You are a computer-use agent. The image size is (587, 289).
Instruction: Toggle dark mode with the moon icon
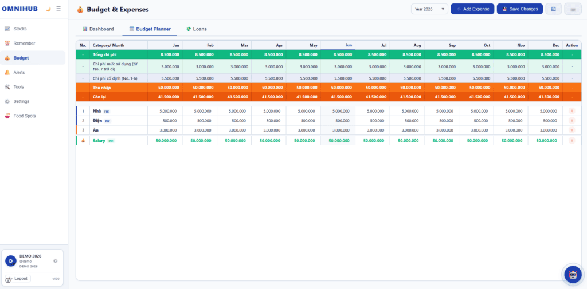coord(48,9)
